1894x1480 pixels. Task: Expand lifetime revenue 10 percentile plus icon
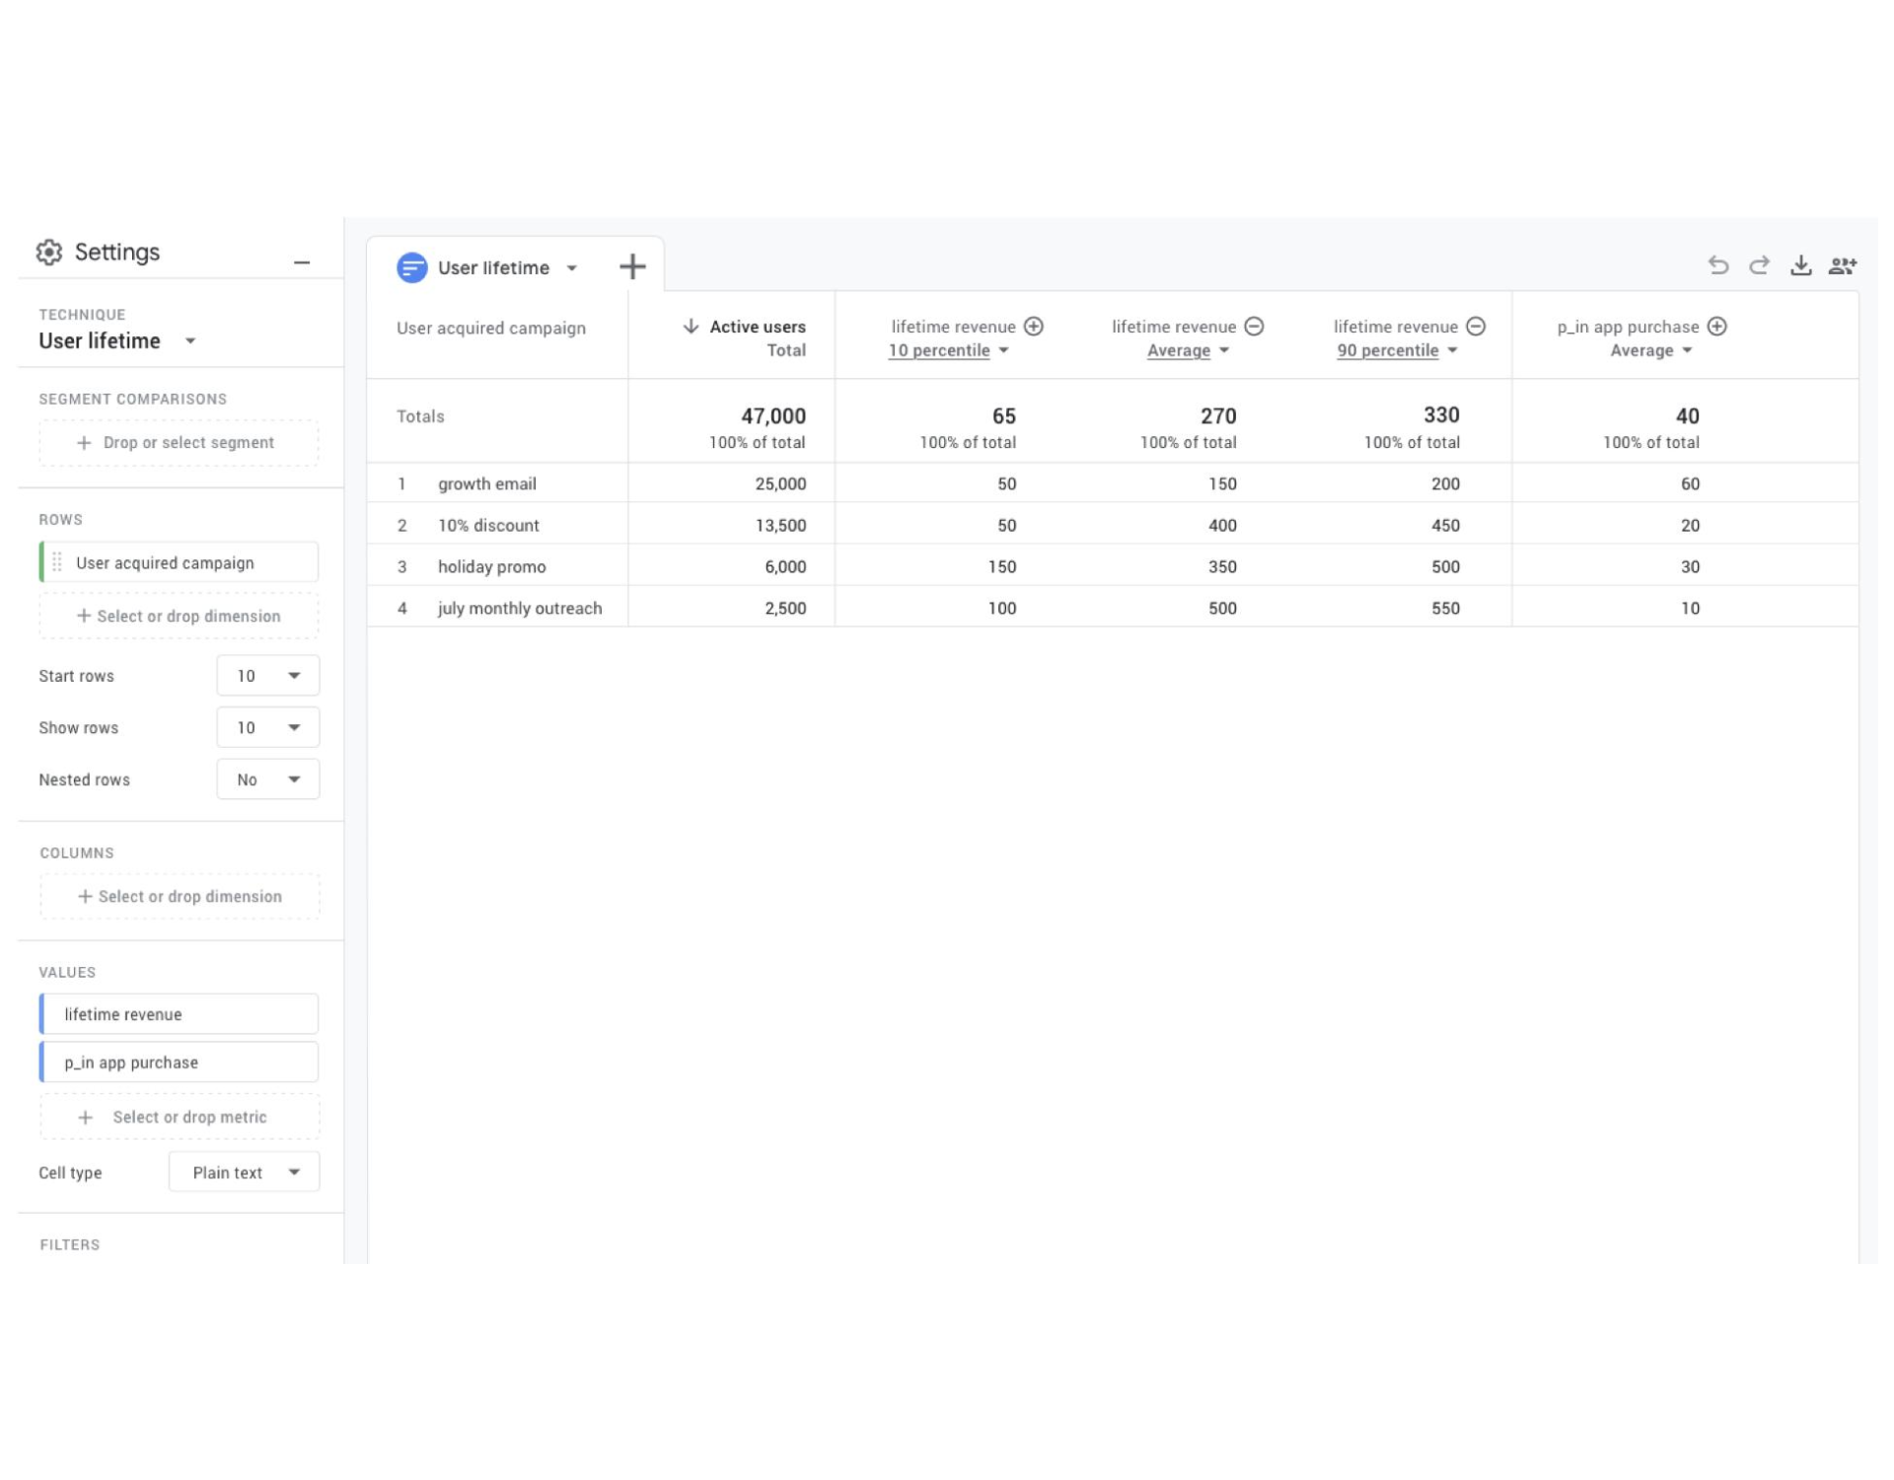click(x=1034, y=327)
